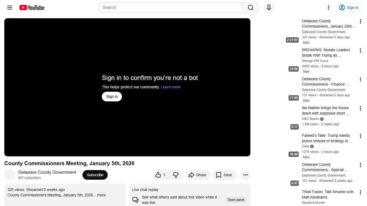Image resolution: width=367 pixels, height=206 pixels.
Task: Click the magnifier search button
Action: (x=250, y=8)
